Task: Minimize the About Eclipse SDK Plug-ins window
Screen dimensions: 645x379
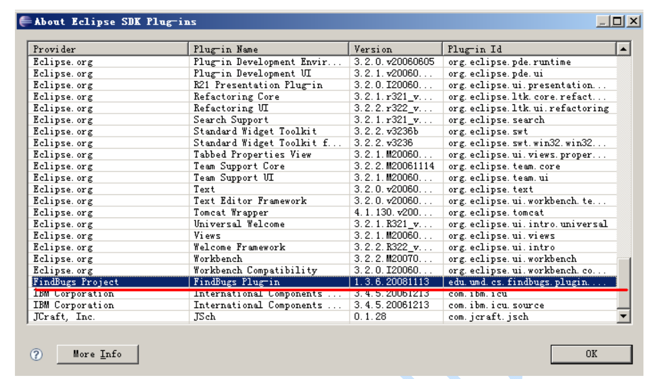Action: tap(603, 22)
